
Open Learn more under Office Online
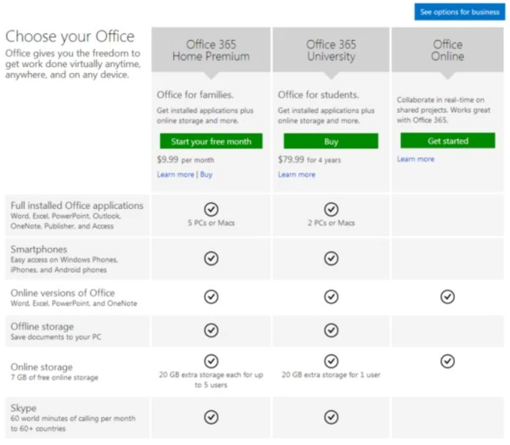coord(416,159)
